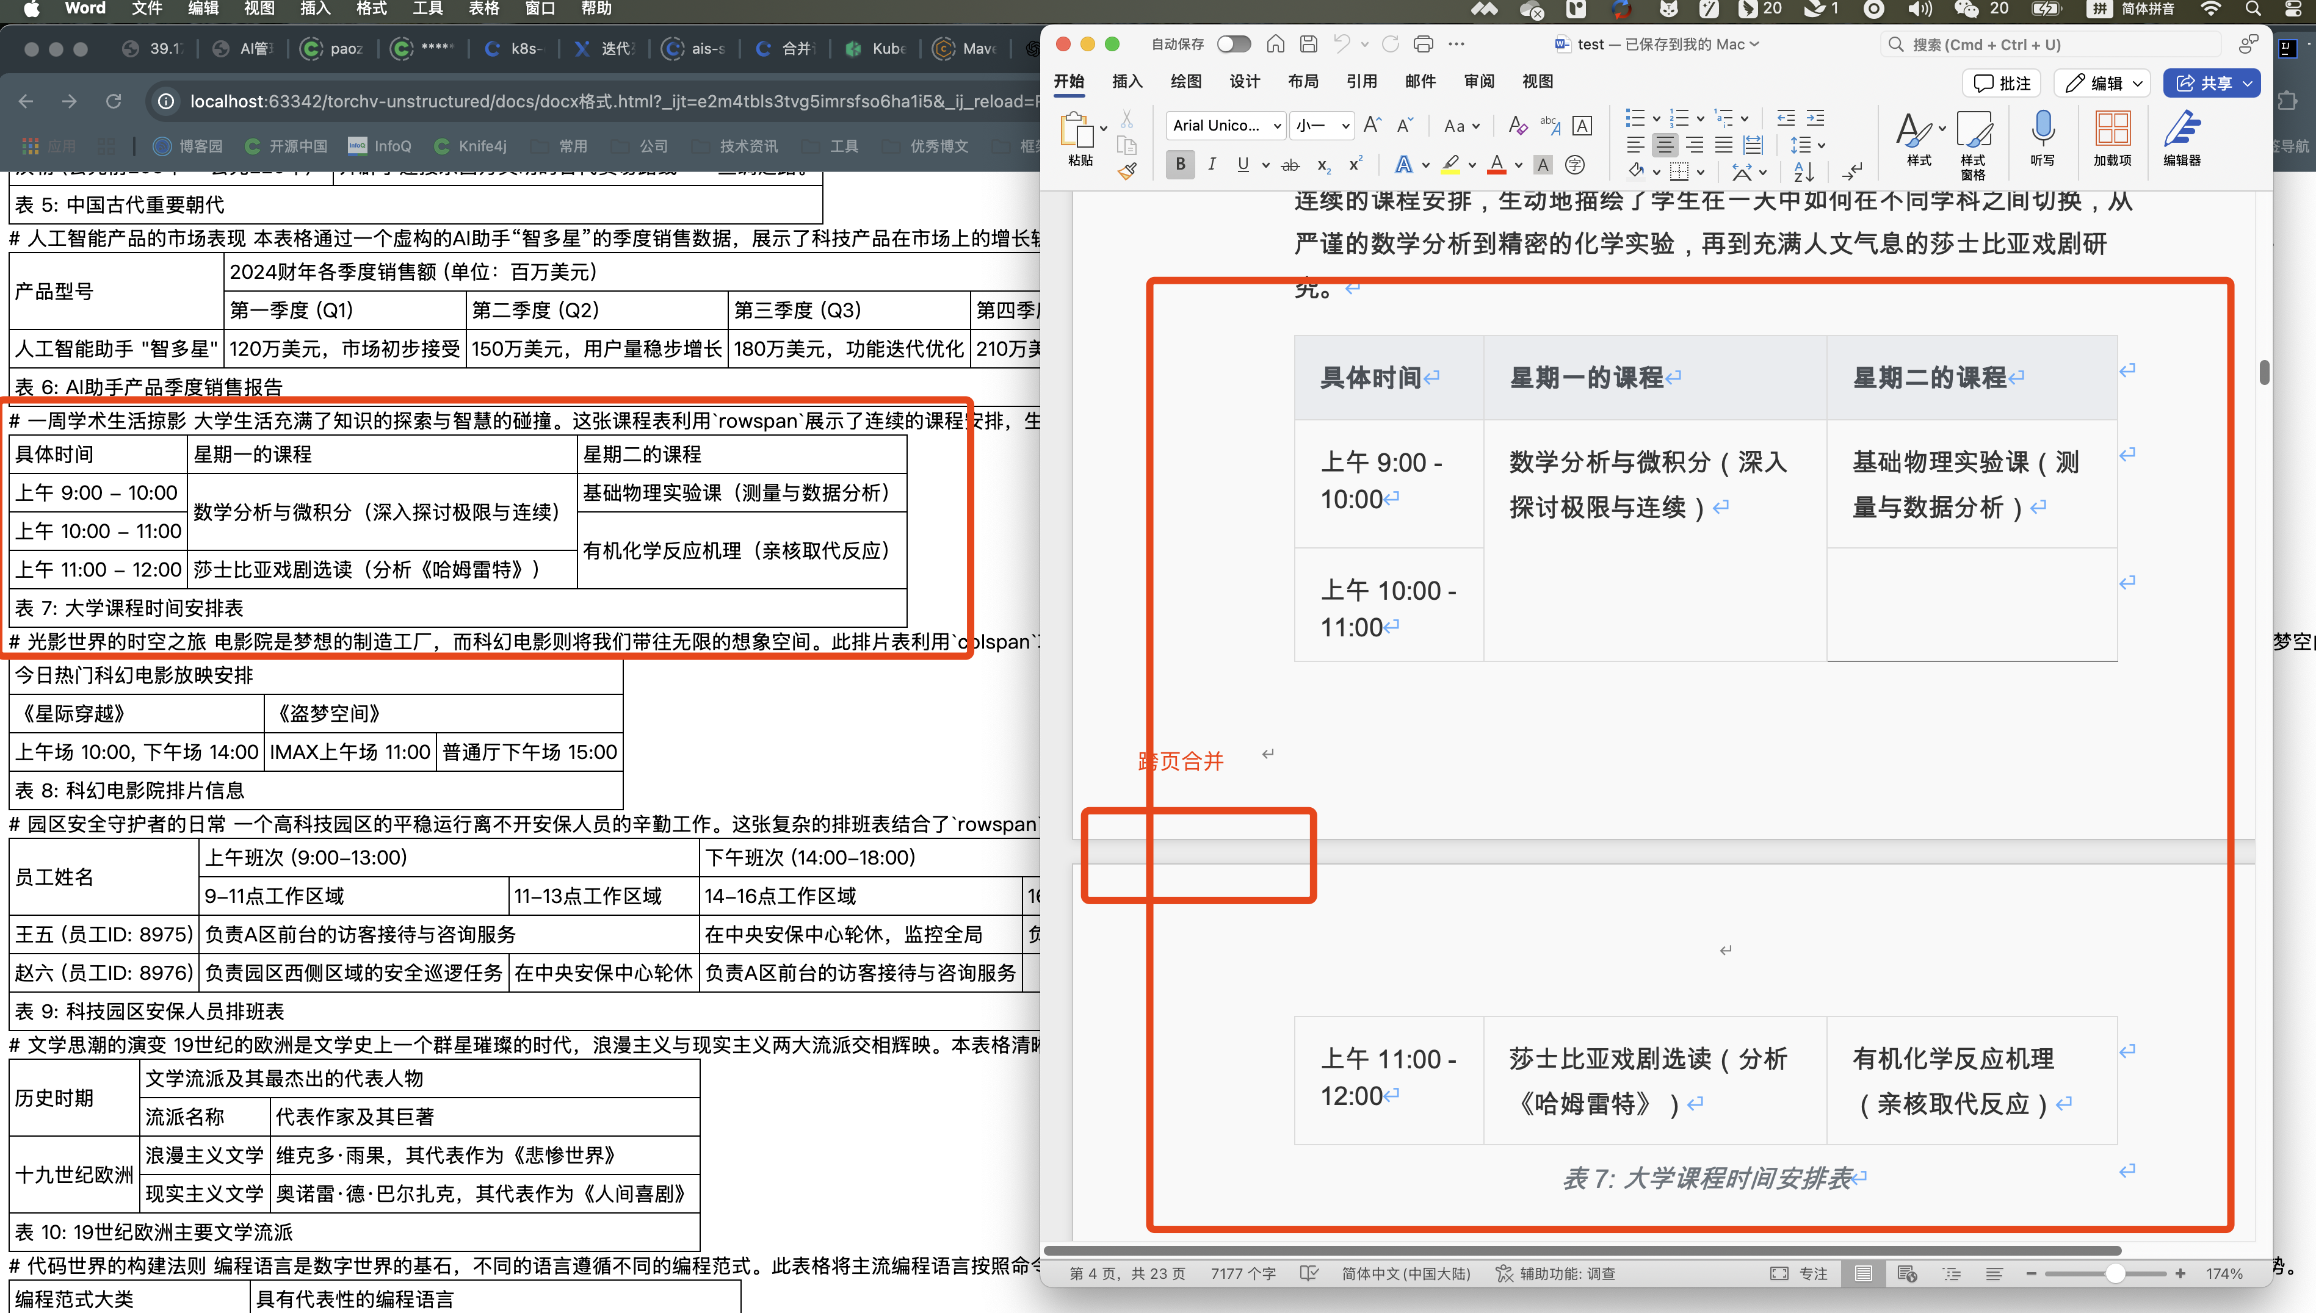Click the Add-ins grid icon
Image resolution: width=2316 pixels, height=1313 pixels.
click(2112, 130)
